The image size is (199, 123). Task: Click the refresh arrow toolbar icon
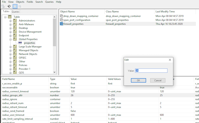9,6
